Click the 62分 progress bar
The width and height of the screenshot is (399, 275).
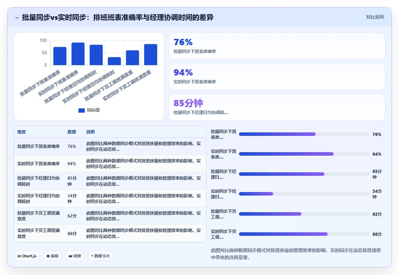click(x=304, y=214)
